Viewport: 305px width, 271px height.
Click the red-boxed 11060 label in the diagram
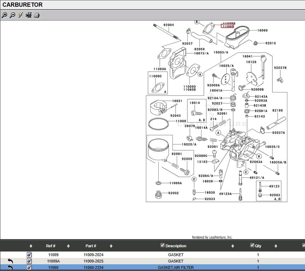pos(227,26)
